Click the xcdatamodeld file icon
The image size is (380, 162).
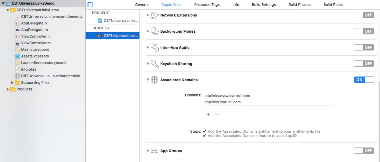tap(17, 76)
